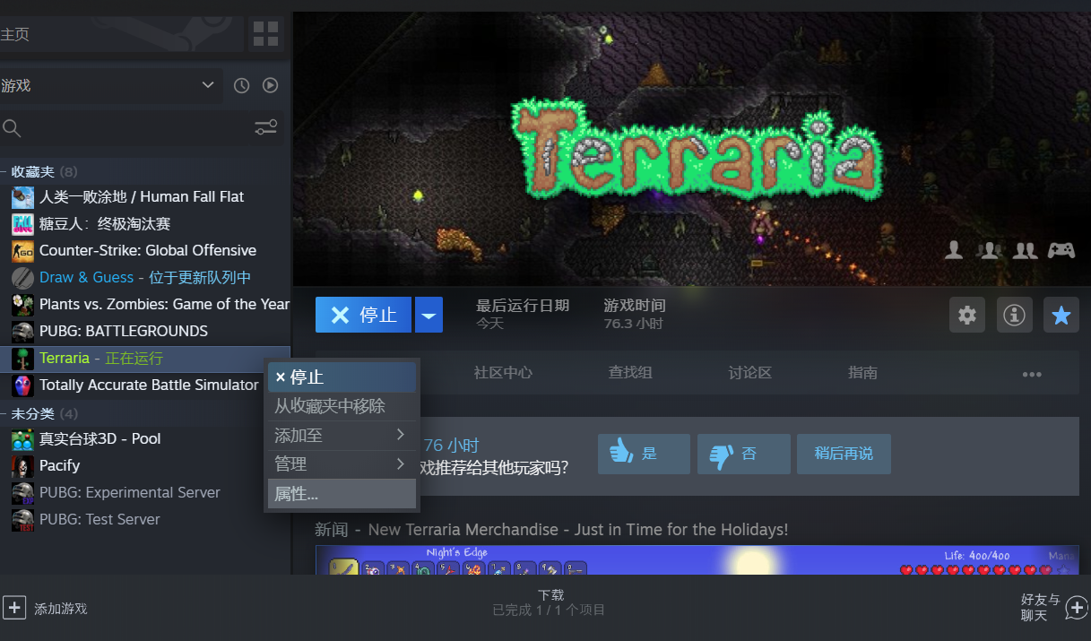Click the game info icon
This screenshot has width=1091, height=641.
[x=1014, y=315]
